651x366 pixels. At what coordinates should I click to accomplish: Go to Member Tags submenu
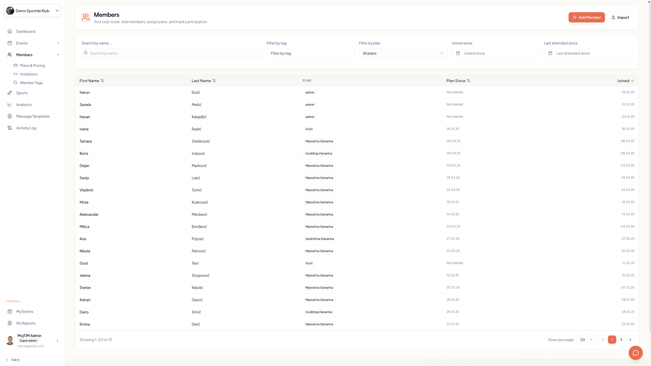tap(31, 83)
